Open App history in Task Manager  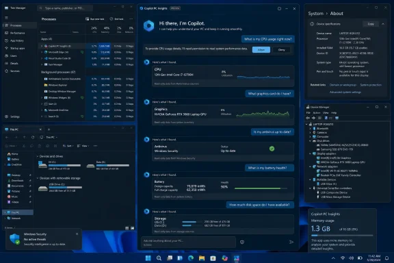[16, 40]
